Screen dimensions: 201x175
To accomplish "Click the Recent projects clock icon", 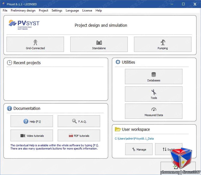I will 9,63.
